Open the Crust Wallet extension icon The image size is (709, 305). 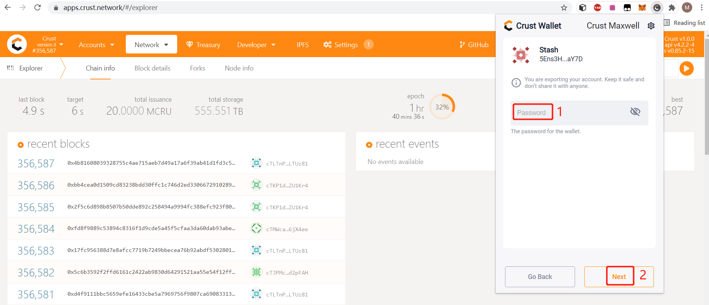pyautogui.click(x=657, y=7)
